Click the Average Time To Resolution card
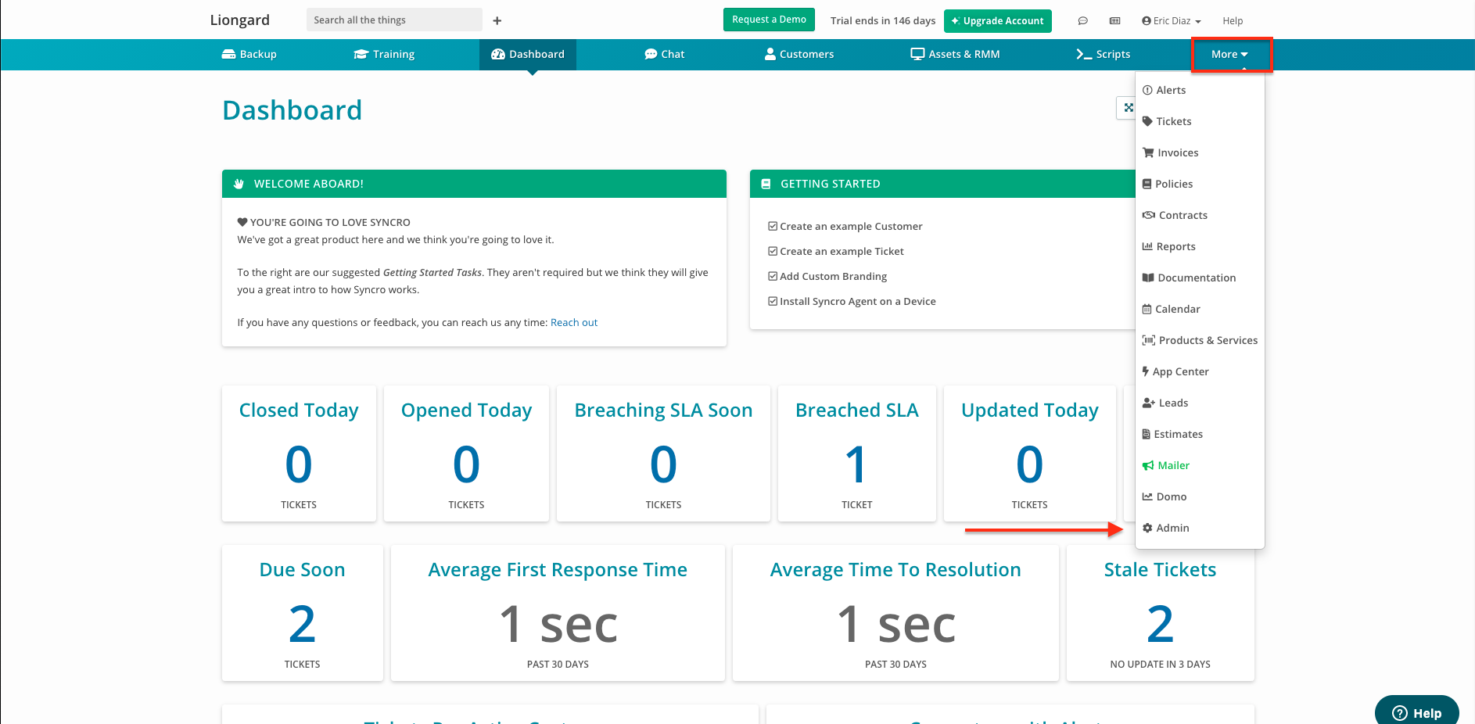This screenshot has width=1475, height=724. coord(895,613)
